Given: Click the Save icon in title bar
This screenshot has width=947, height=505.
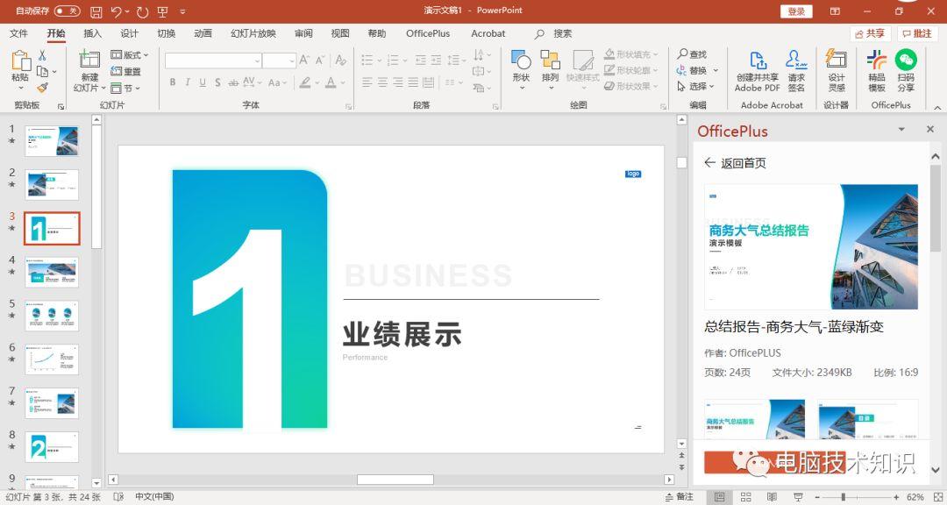Looking at the screenshot, I should coord(96,11).
